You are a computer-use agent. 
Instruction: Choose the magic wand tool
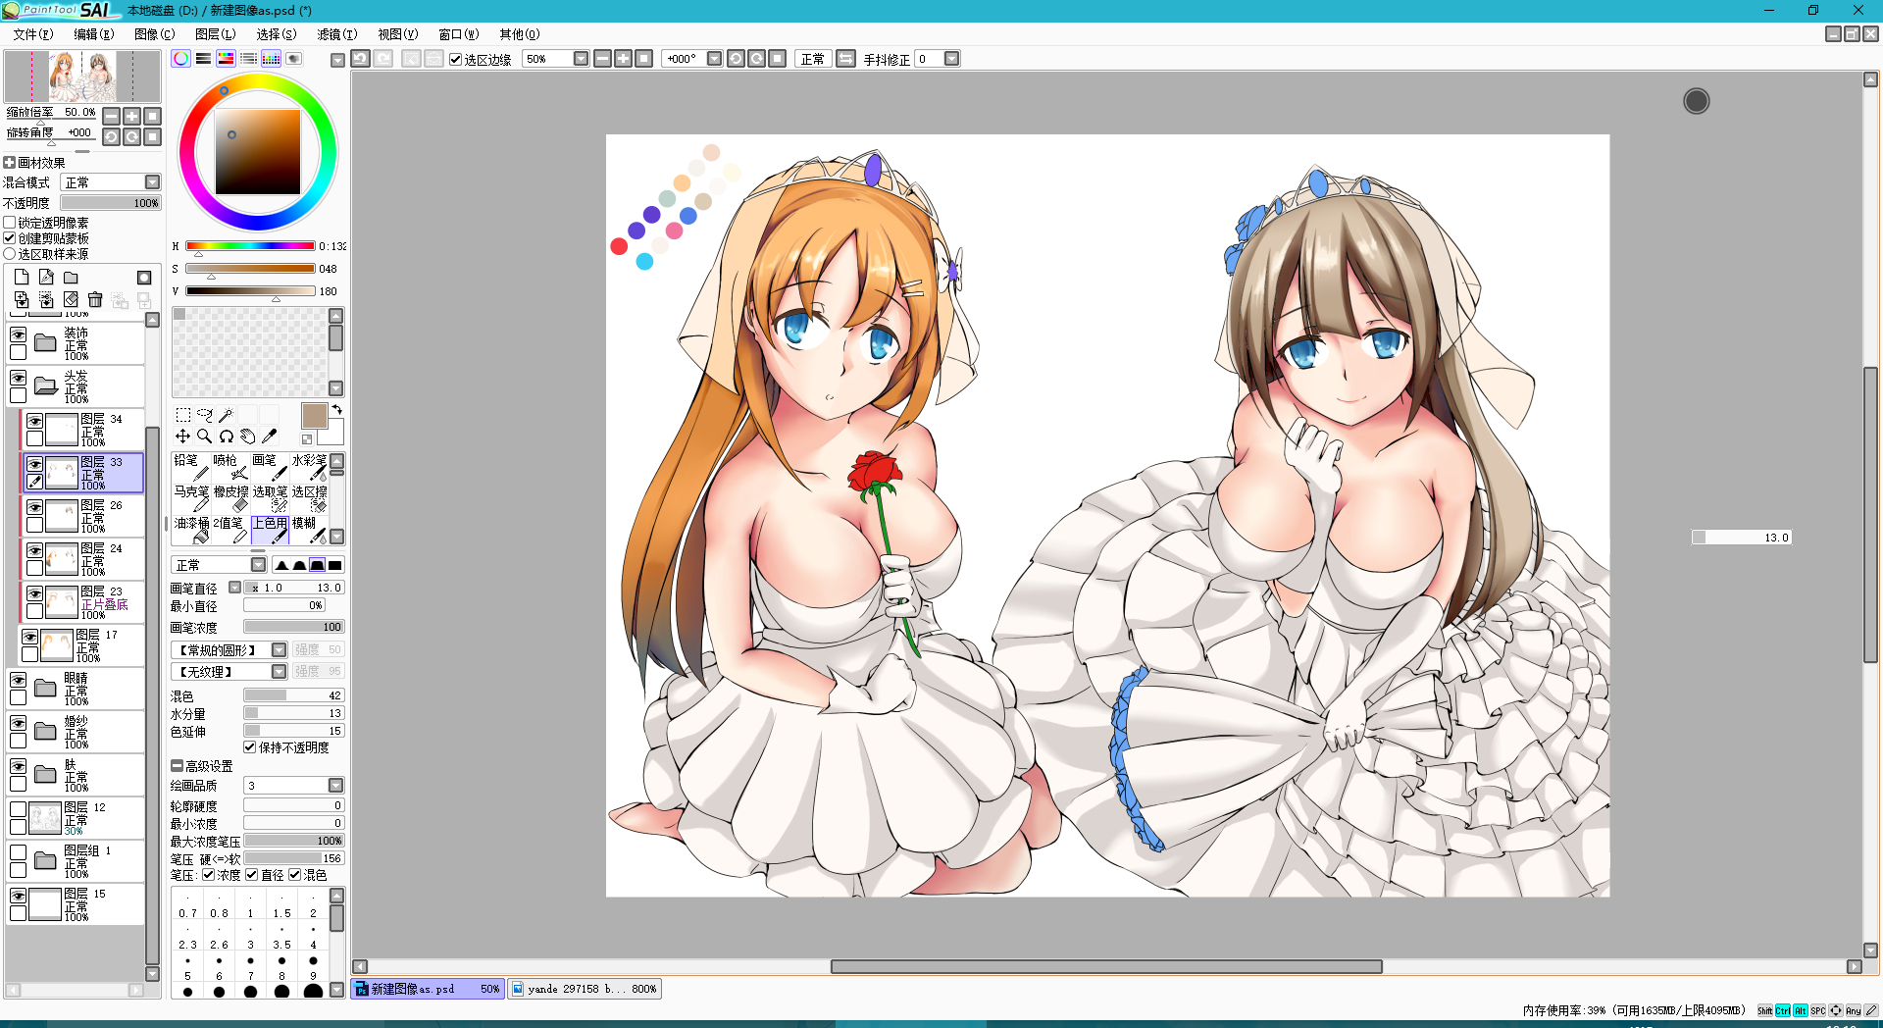point(226,415)
